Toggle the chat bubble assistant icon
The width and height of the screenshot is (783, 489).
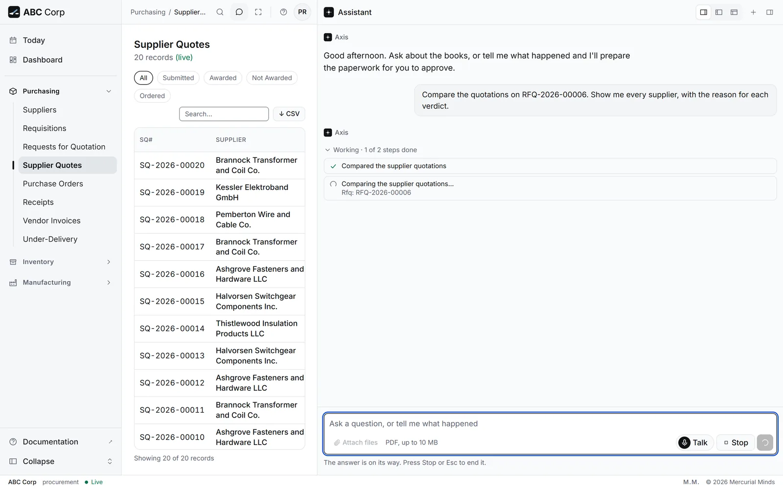[239, 12]
